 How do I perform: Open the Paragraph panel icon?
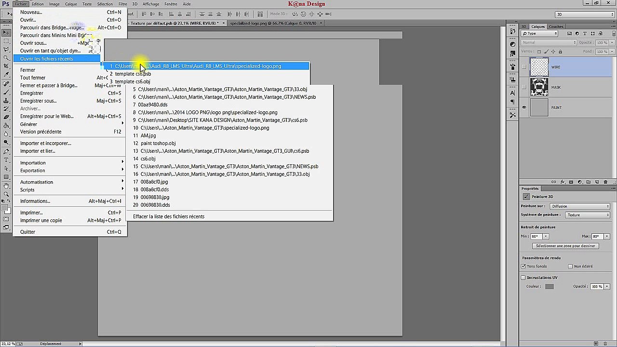(512, 102)
